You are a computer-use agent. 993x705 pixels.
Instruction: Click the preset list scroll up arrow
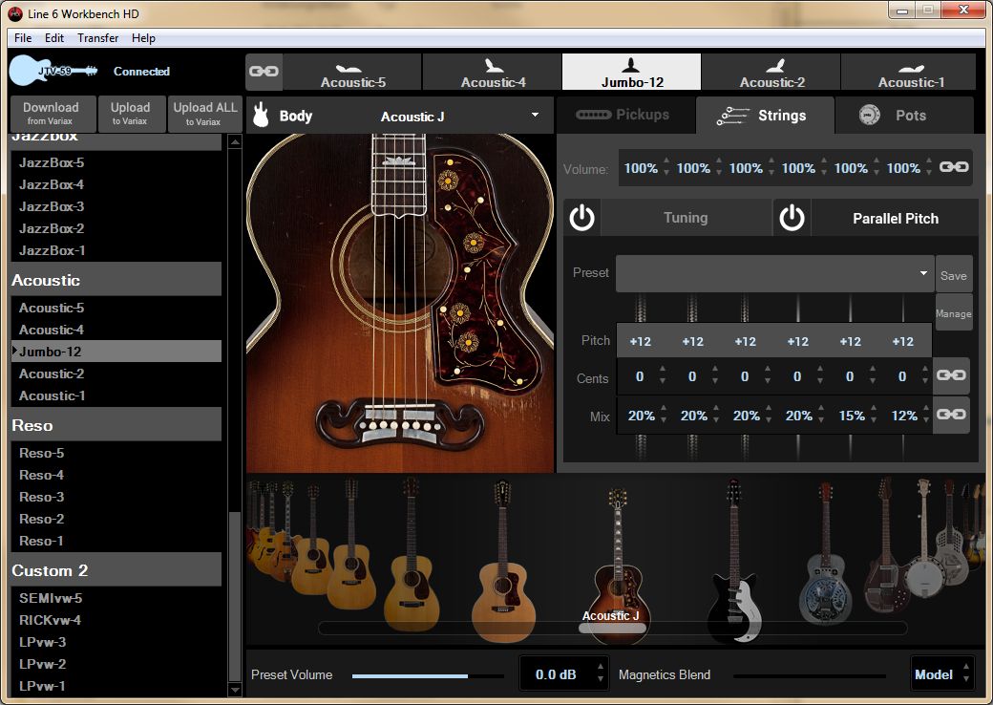pos(235,142)
